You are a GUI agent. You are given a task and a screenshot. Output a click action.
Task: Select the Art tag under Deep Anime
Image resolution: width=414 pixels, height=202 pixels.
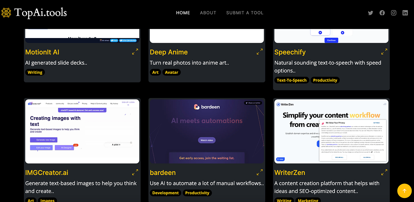pos(155,72)
